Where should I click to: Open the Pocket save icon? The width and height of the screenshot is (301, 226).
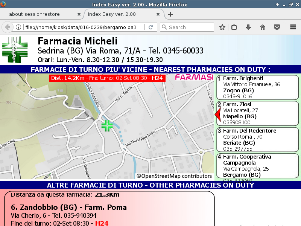tap(277, 27)
